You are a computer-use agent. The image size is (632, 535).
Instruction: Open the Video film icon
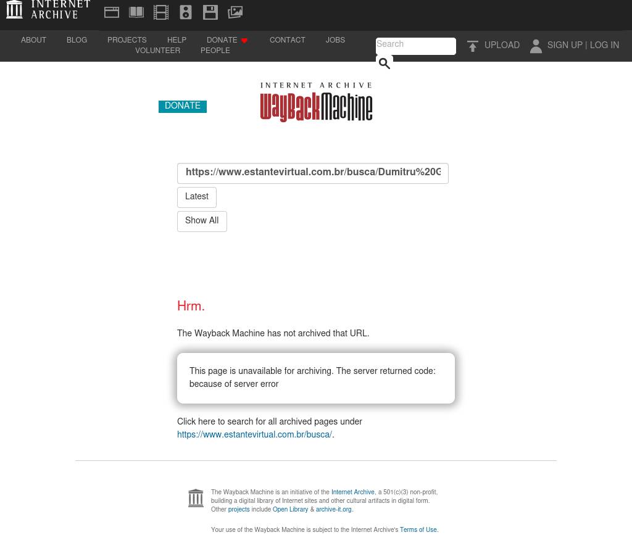(161, 12)
